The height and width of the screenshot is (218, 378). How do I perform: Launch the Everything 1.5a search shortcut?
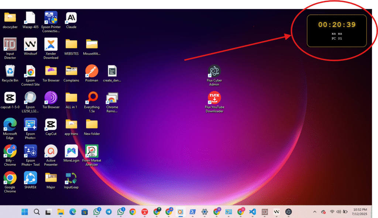[92, 98]
